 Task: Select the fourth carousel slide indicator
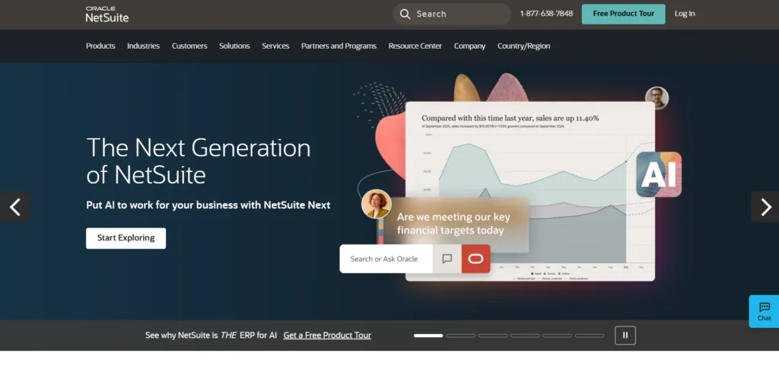525,336
